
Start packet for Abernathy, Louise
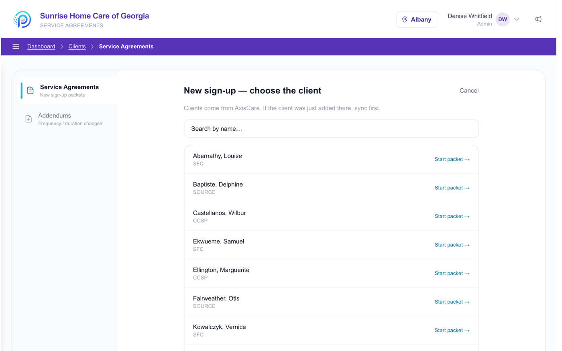452,159
